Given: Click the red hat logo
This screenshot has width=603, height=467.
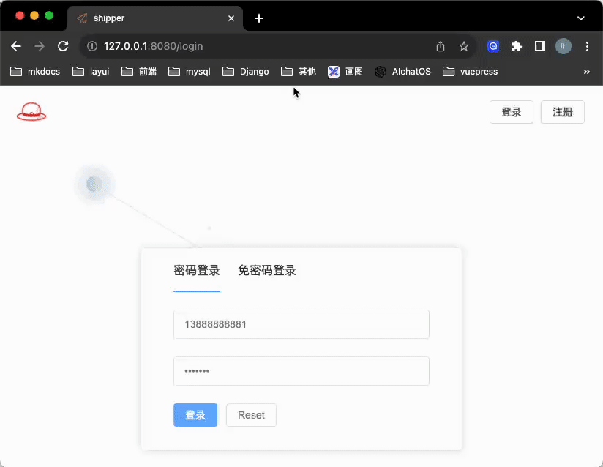Looking at the screenshot, I should click(x=31, y=112).
